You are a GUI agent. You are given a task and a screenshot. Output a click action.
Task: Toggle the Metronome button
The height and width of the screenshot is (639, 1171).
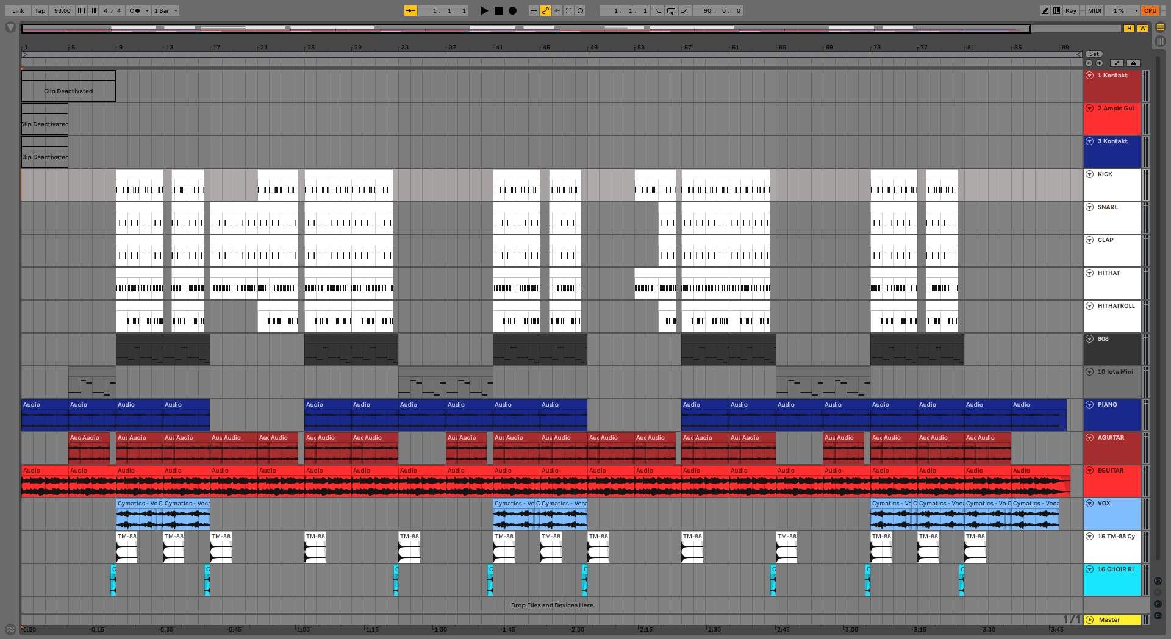[135, 10]
